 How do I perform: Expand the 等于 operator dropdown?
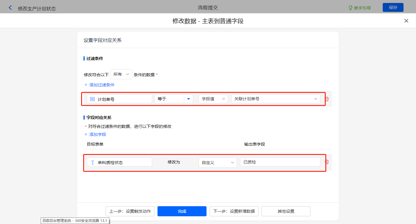coord(188,99)
